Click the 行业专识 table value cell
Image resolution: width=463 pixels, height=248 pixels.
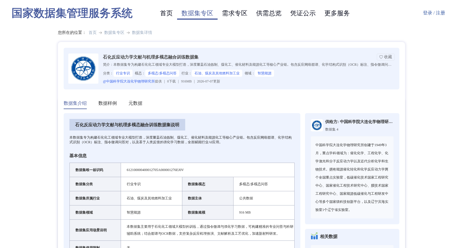(x=151, y=184)
